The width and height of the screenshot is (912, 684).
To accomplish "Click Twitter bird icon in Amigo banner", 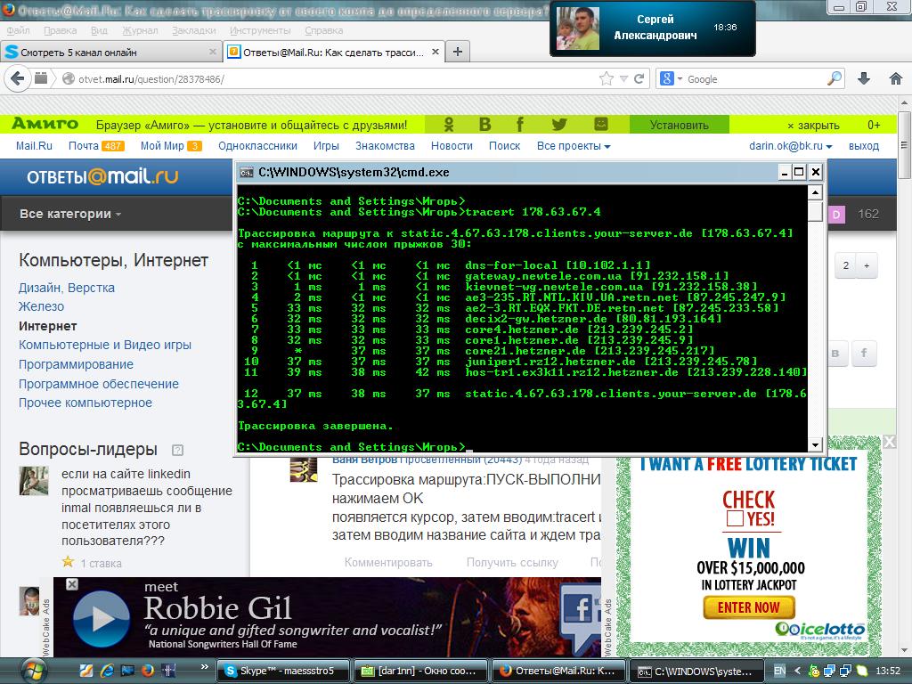I will click(559, 125).
